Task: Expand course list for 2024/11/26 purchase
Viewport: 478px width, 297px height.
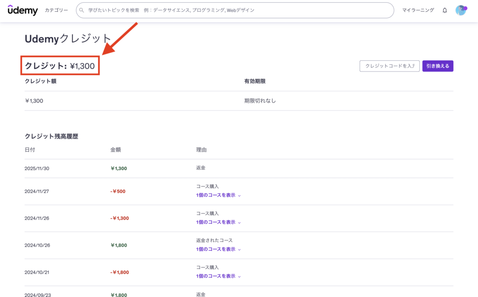Action: (x=218, y=222)
